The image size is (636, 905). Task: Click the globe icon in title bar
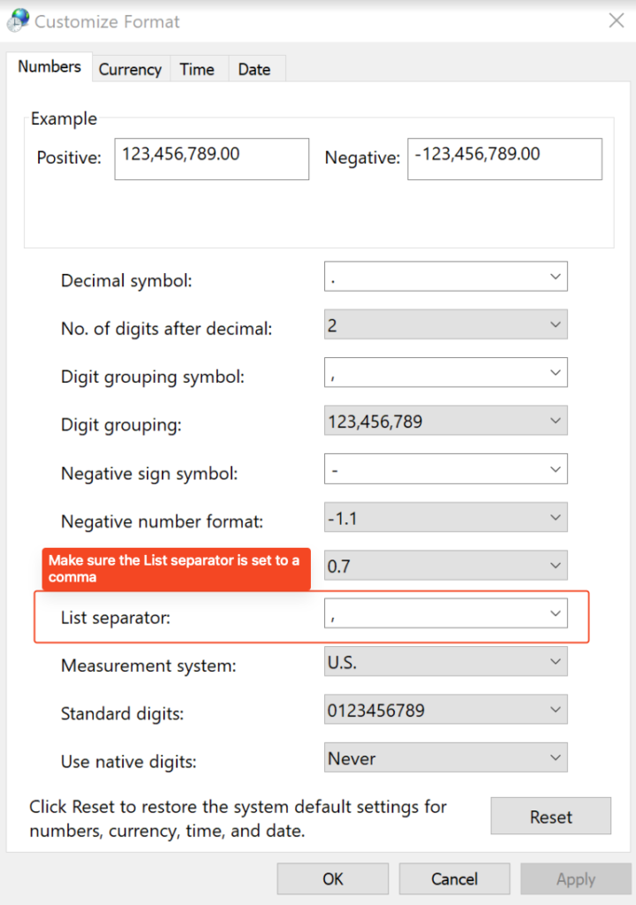(x=18, y=19)
